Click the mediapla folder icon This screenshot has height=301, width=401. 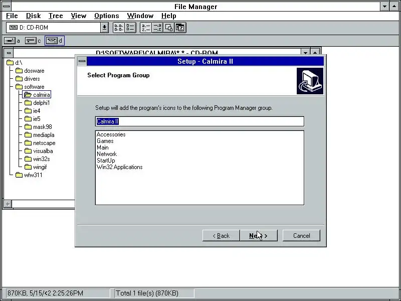pos(28,135)
